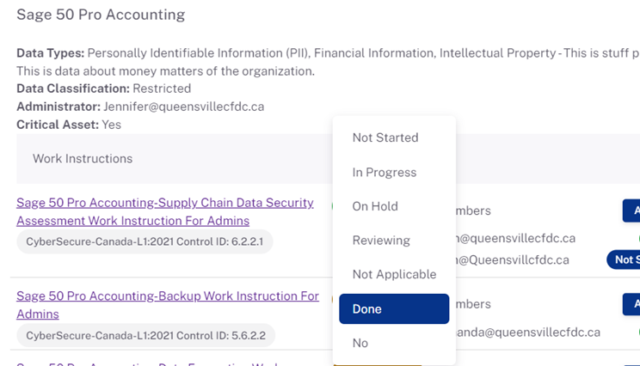
Task: Click the Control ID 6.2.2.1 tag
Action: 145,241
